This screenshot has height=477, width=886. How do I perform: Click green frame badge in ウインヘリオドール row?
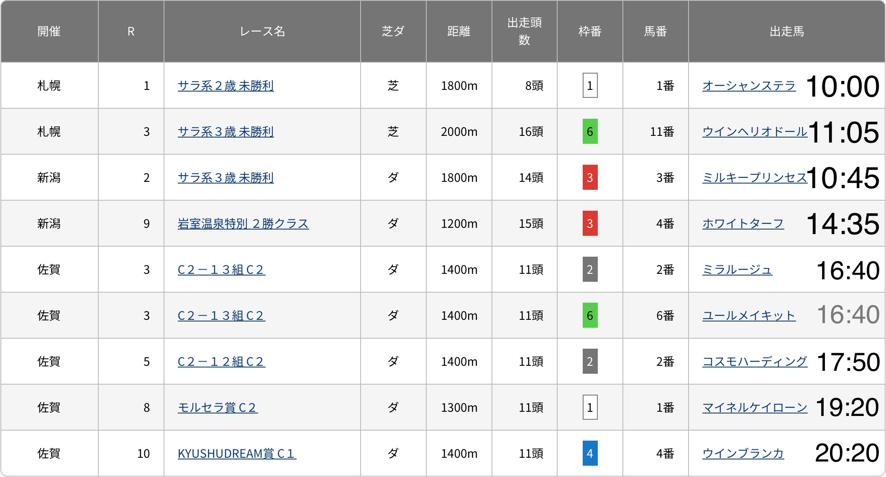tap(590, 131)
